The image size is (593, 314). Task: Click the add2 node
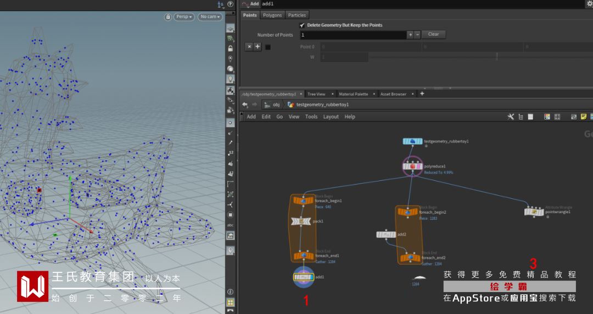[386, 235]
